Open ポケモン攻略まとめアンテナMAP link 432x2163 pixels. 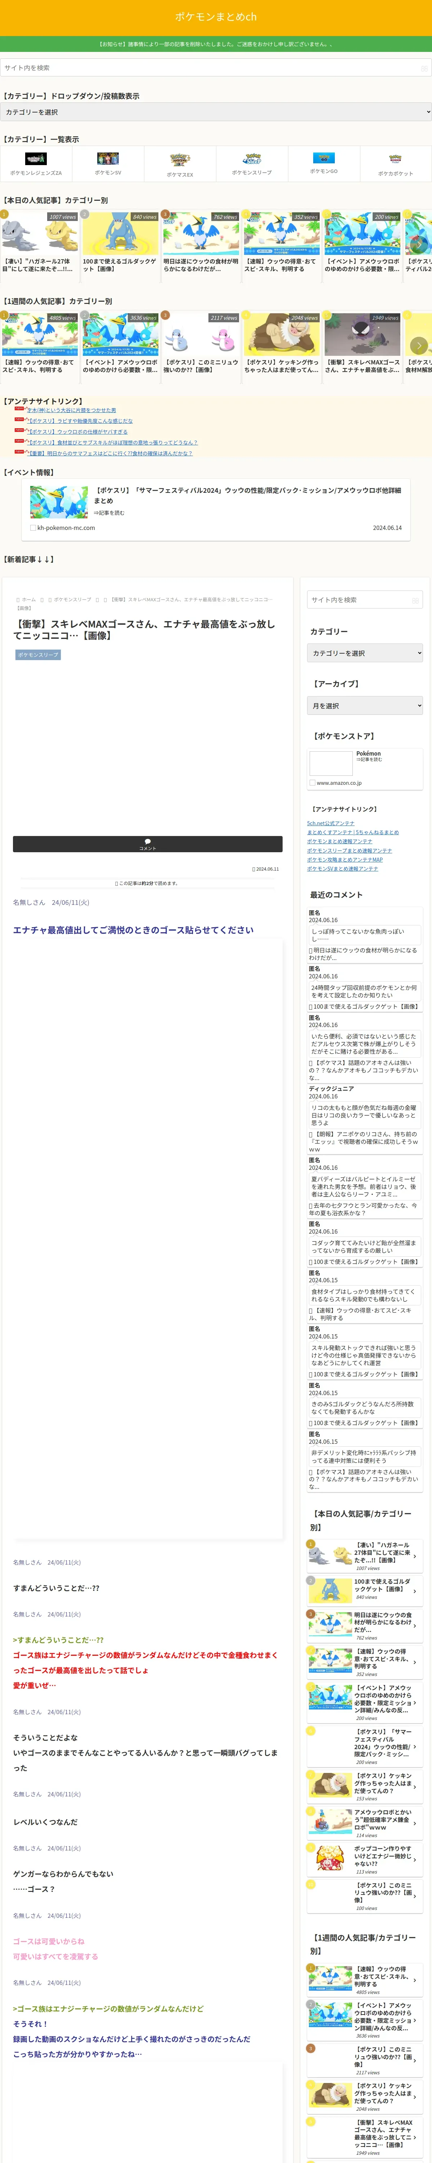click(x=345, y=860)
